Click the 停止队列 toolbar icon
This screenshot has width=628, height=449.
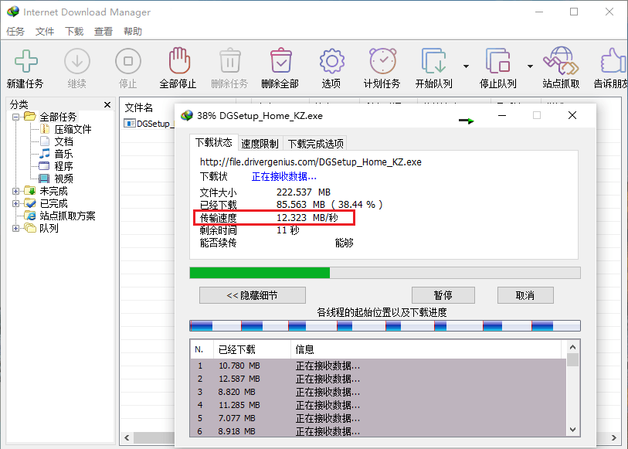[x=497, y=60]
